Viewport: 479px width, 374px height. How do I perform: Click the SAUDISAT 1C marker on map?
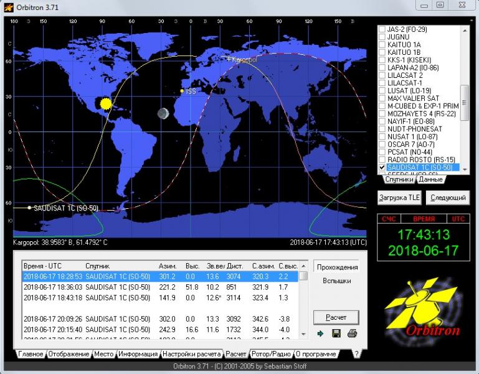(29, 208)
